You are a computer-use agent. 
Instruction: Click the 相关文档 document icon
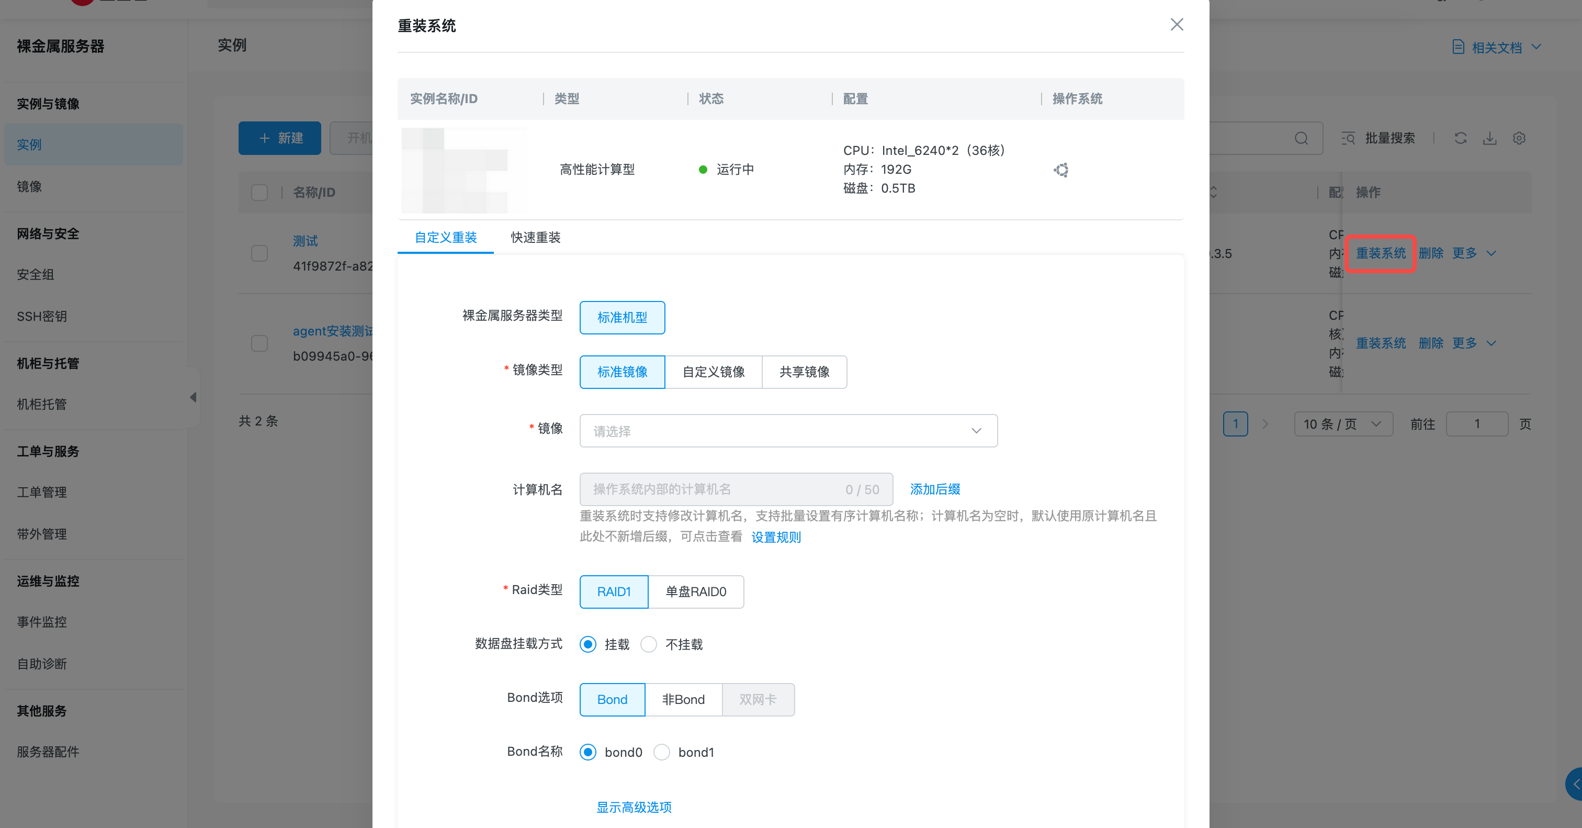click(1458, 47)
